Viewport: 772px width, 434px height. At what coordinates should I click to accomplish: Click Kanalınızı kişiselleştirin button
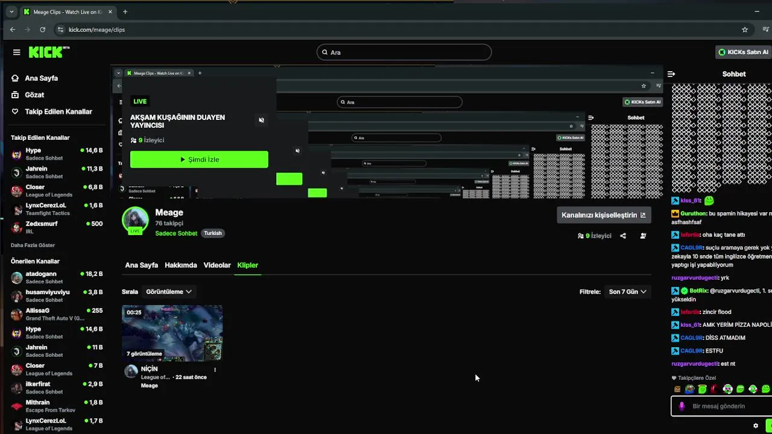click(604, 215)
